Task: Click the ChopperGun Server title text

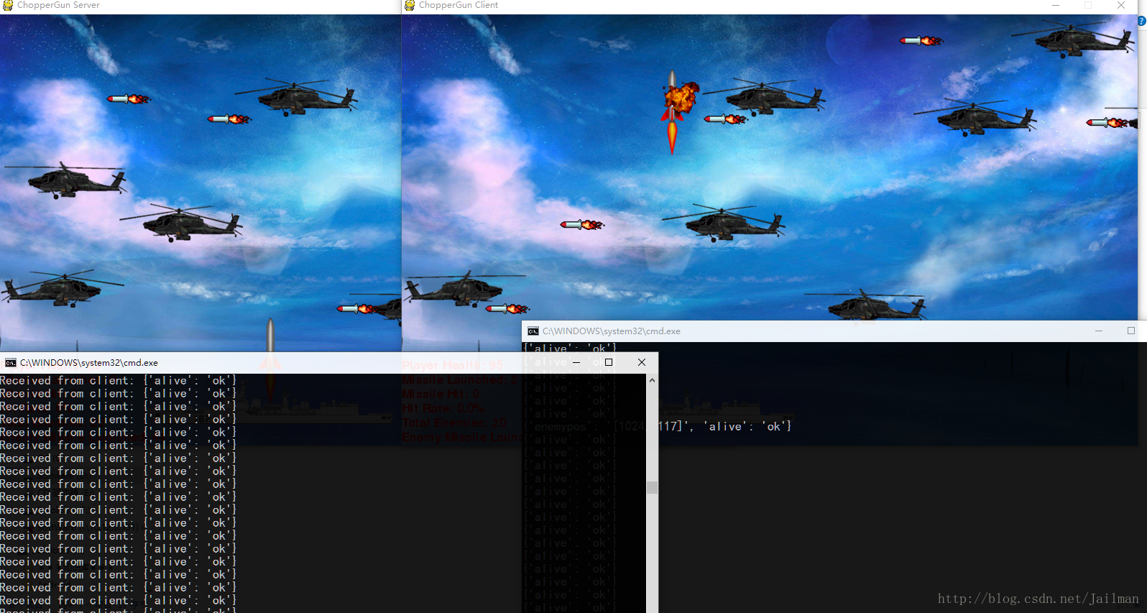Action: (58, 5)
